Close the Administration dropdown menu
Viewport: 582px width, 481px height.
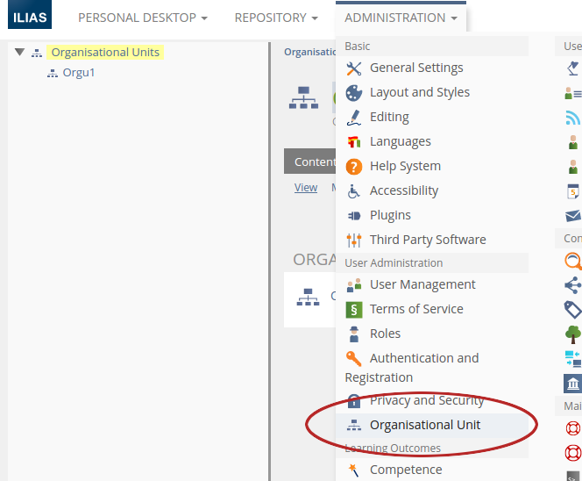401,18
